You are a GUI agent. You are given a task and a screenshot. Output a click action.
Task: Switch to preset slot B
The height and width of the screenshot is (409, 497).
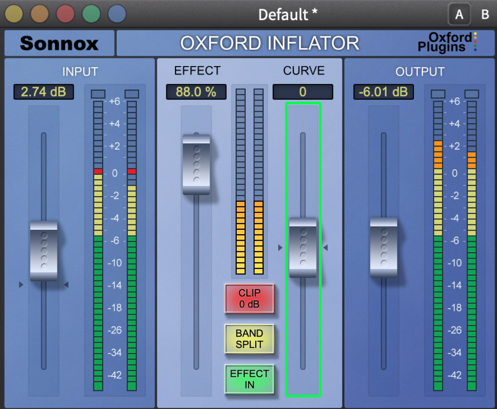[485, 14]
